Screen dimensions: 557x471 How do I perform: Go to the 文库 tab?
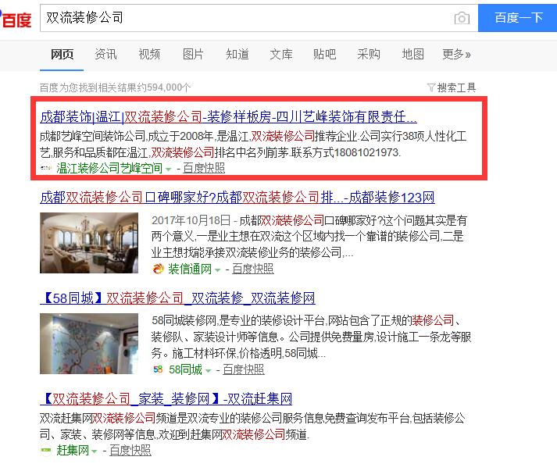281,55
